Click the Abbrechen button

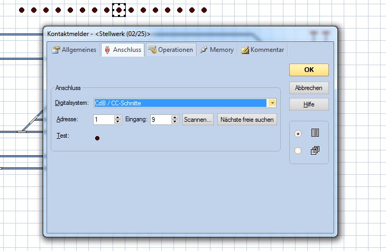pos(309,88)
